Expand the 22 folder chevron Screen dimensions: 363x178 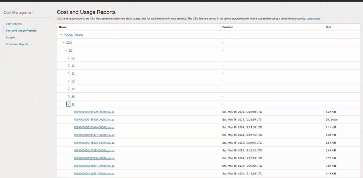(69, 65)
